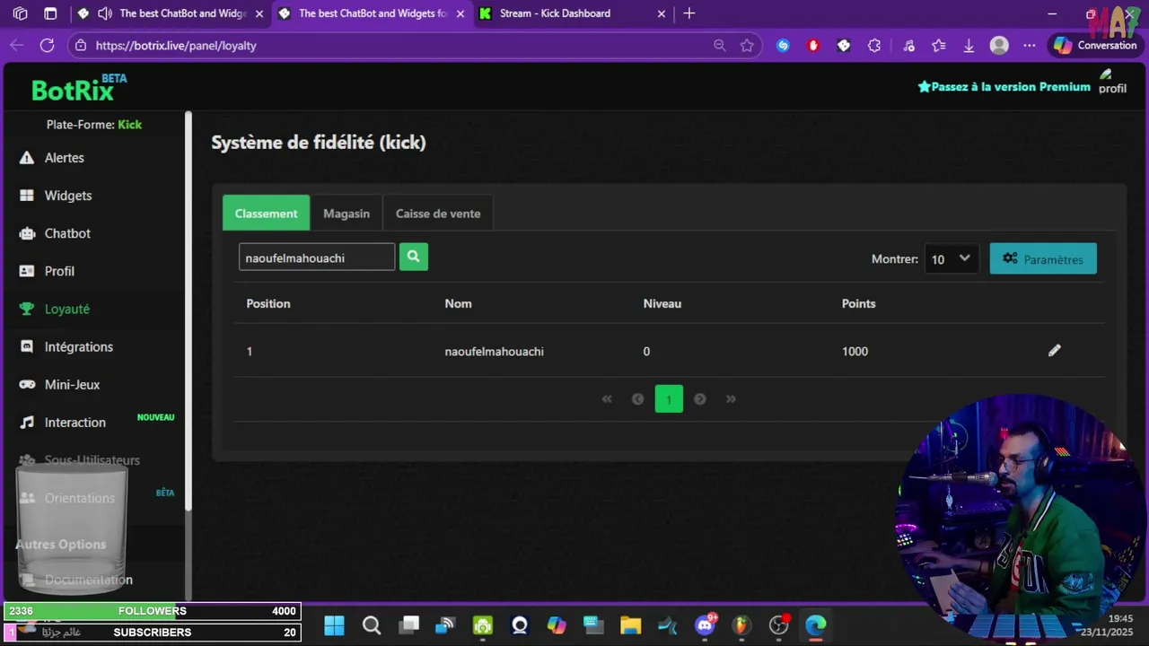Go to last page of ranking
This screenshot has height=646, width=1149.
click(x=731, y=399)
